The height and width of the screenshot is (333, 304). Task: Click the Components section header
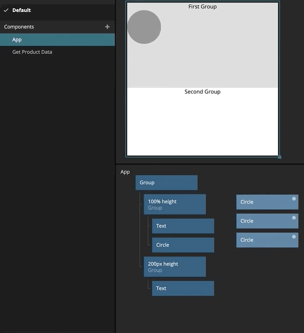point(19,27)
